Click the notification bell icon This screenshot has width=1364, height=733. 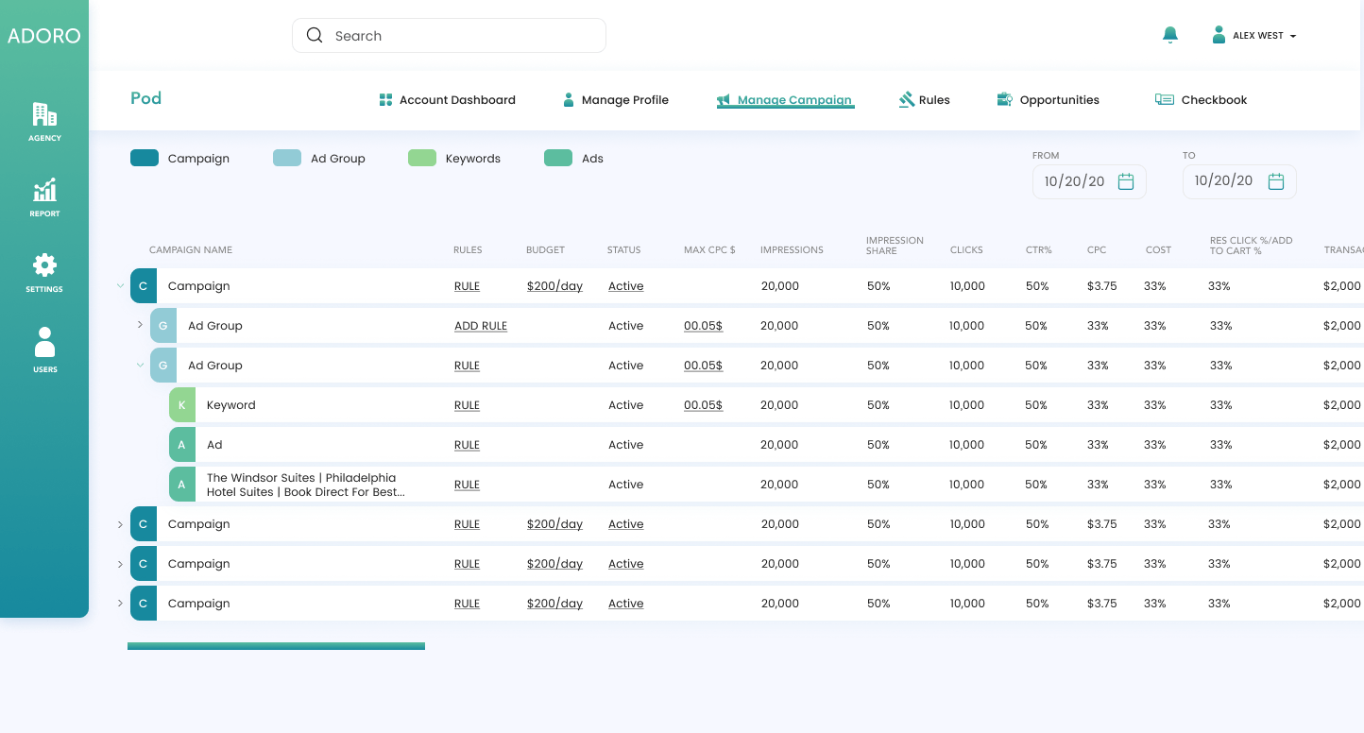[x=1170, y=35]
